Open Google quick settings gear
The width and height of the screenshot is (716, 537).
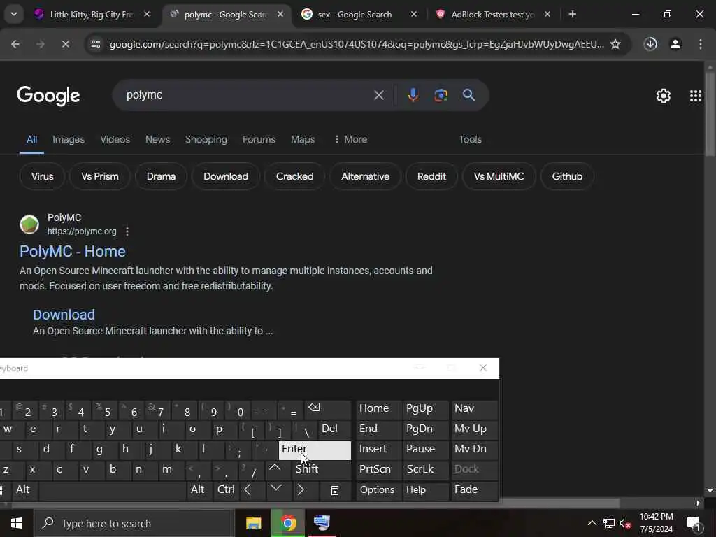point(663,95)
